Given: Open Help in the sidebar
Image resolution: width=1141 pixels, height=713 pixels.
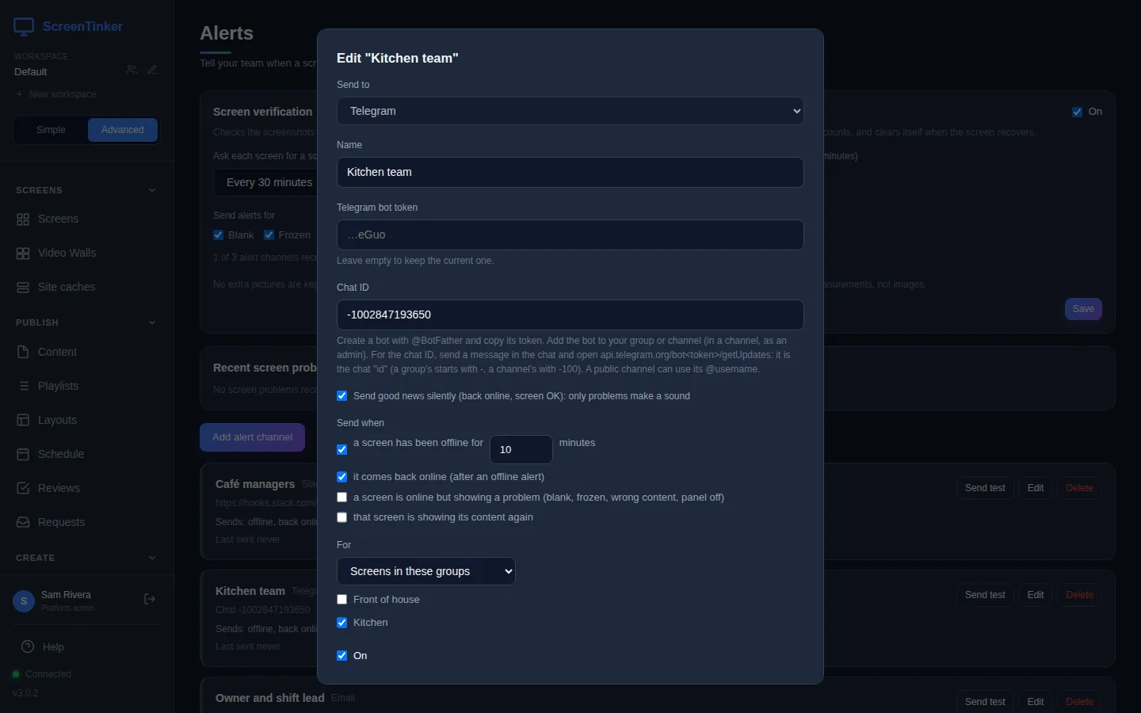Looking at the screenshot, I should coord(86,646).
